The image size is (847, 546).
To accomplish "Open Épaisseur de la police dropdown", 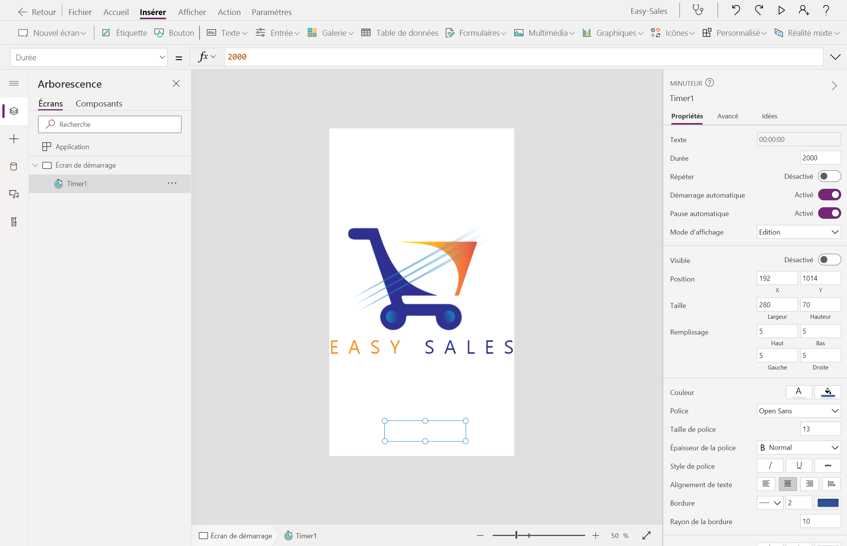I will click(x=799, y=448).
